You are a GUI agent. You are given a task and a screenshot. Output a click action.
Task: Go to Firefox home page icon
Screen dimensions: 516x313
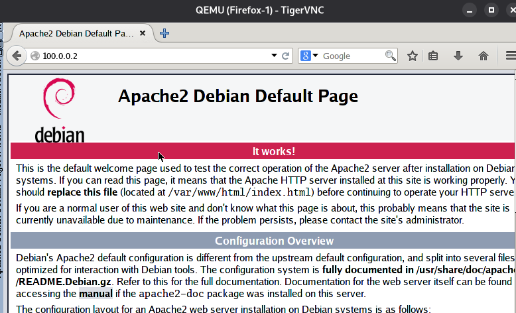pyautogui.click(x=483, y=56)
